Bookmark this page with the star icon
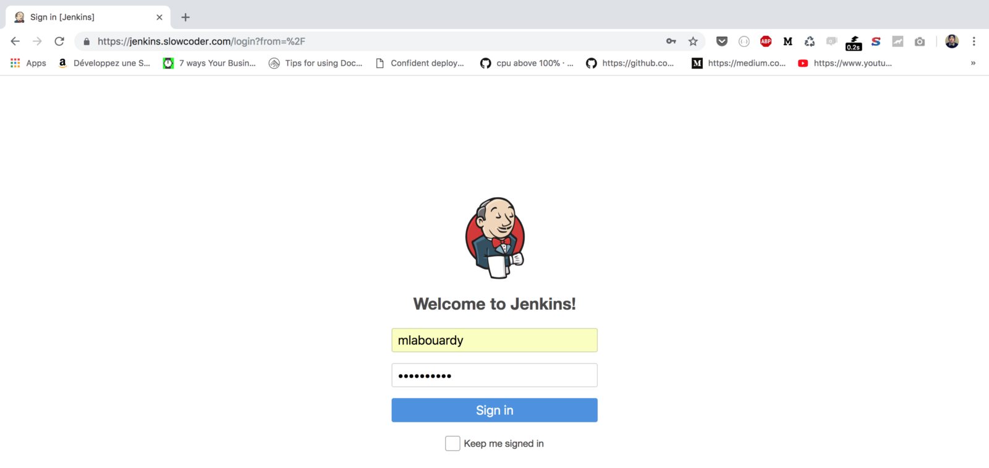Image resolution: width=989 pixels, height=468 pixels. tap(693, 41)
